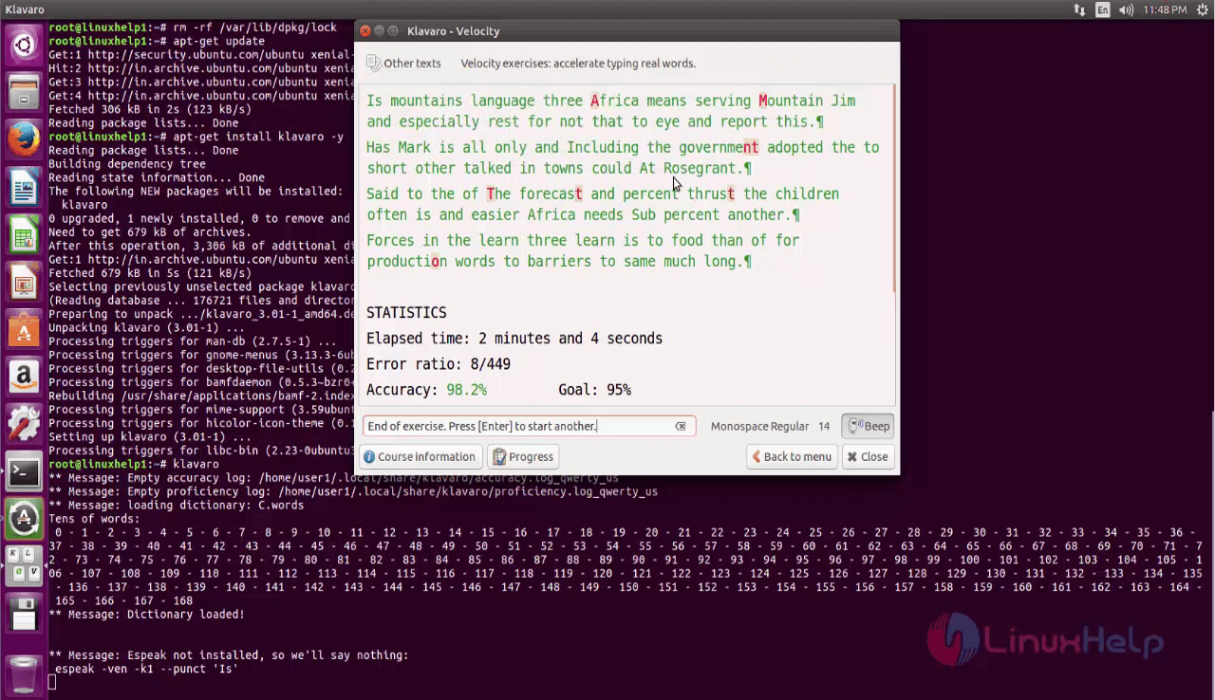The height and width of the screenshot is (700, 1215).
Task: Open Ubuntu Software from the launcher
Action: click(24, 329)
